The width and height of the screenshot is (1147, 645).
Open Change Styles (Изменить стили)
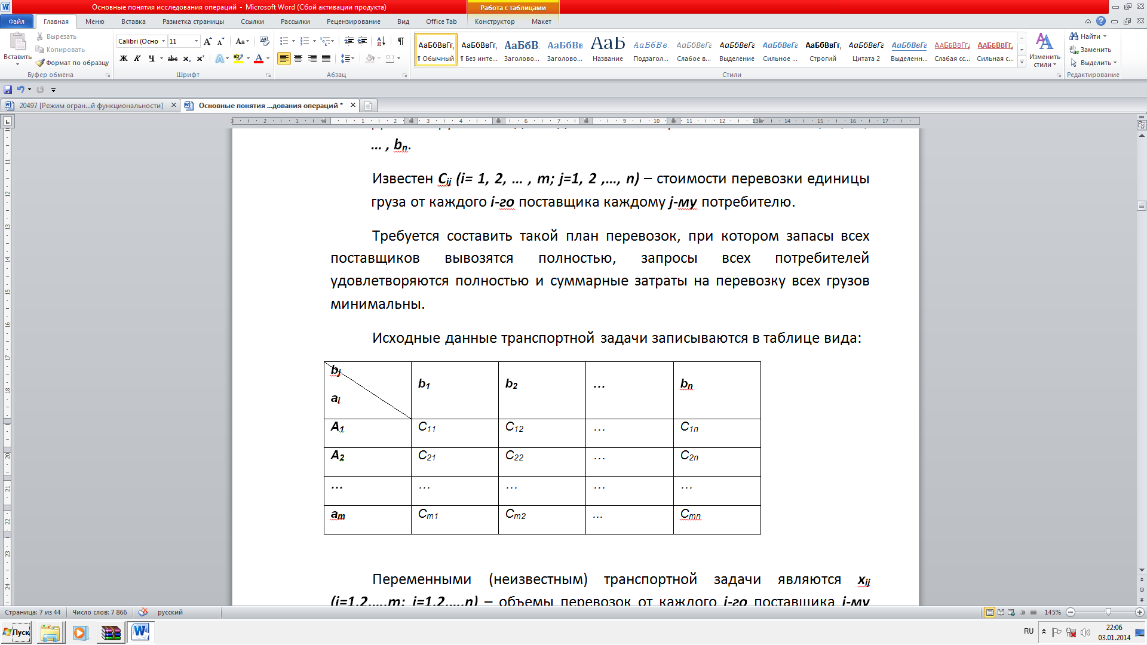click(x=1044, y=50)
